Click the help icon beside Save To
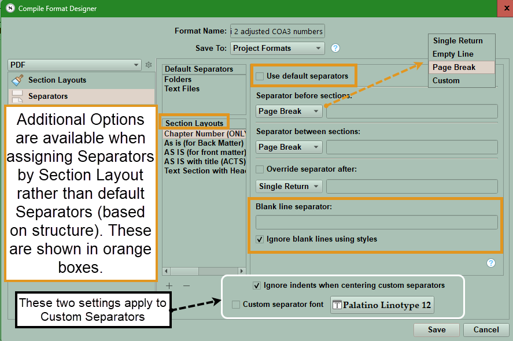Screen dimensions: 513x341 click(335, 48)
